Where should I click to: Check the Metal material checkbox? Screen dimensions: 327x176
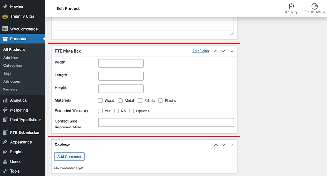point(120,100)
